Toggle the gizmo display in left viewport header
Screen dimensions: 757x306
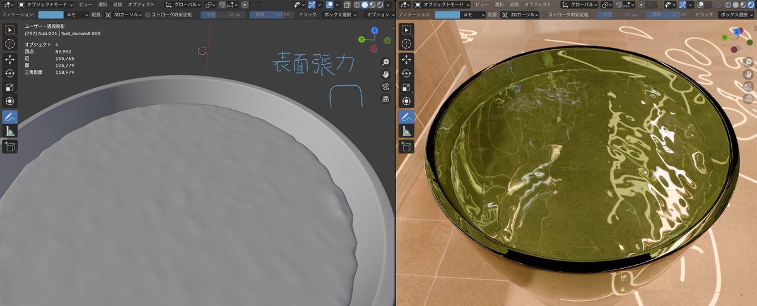(x=310, y=4)
